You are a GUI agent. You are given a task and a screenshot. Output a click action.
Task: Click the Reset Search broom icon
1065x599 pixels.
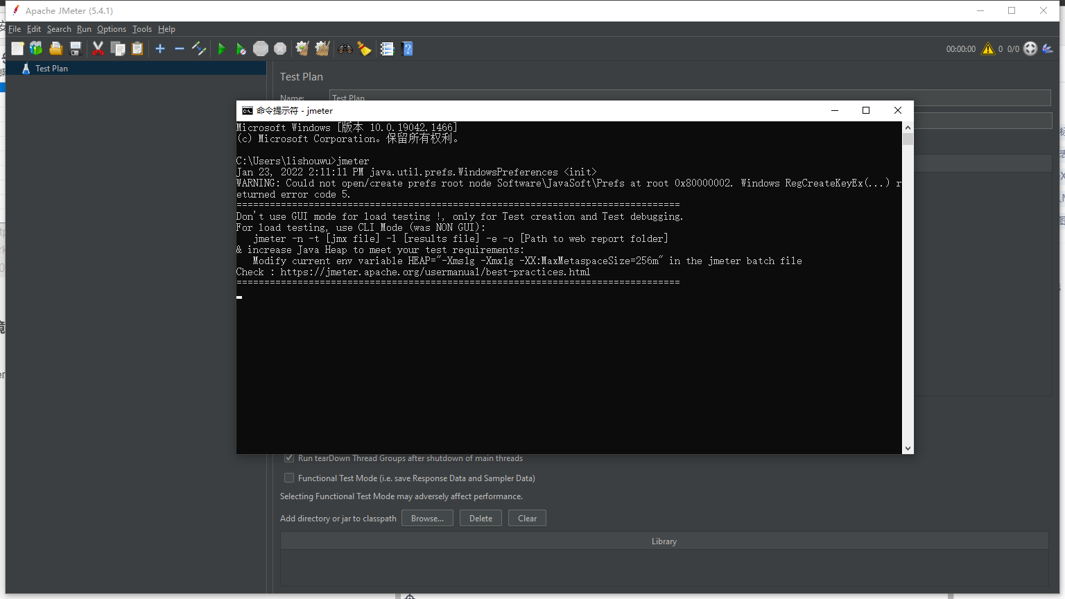(365, 49)
